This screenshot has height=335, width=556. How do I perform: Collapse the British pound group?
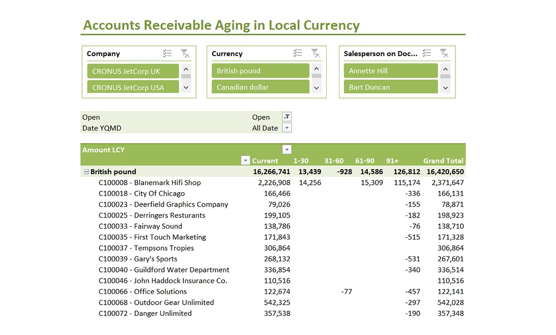coord(86,172)
